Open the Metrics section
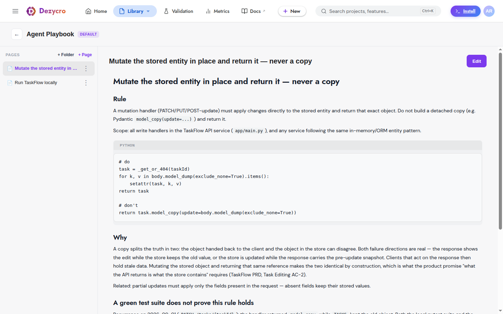This screenshot has width=503, height=314. 218,11
